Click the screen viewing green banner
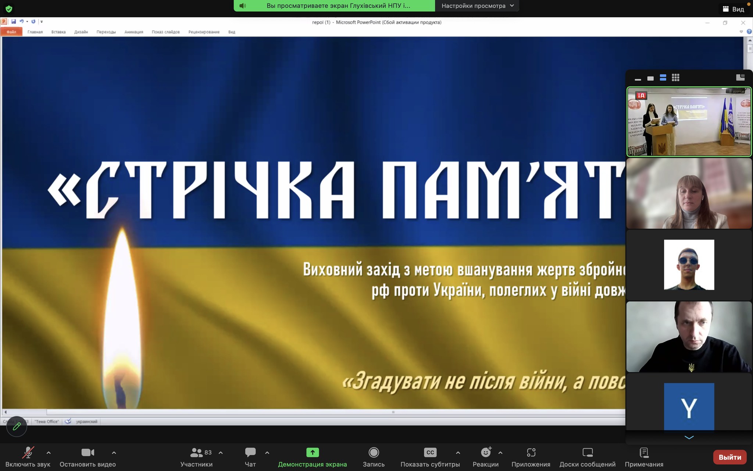753x471 pixels. pos(334,6)
